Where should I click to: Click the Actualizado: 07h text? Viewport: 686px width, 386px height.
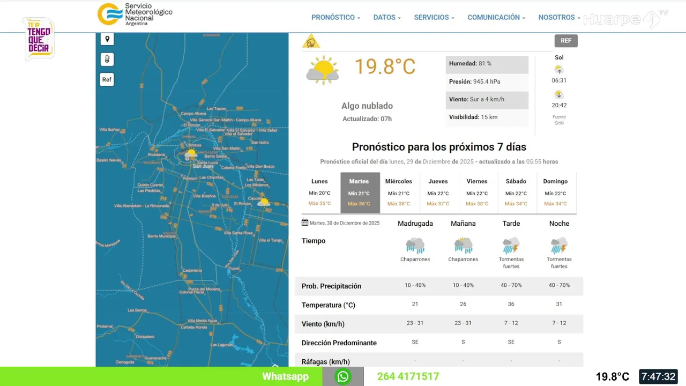click(x=367, y=119)
